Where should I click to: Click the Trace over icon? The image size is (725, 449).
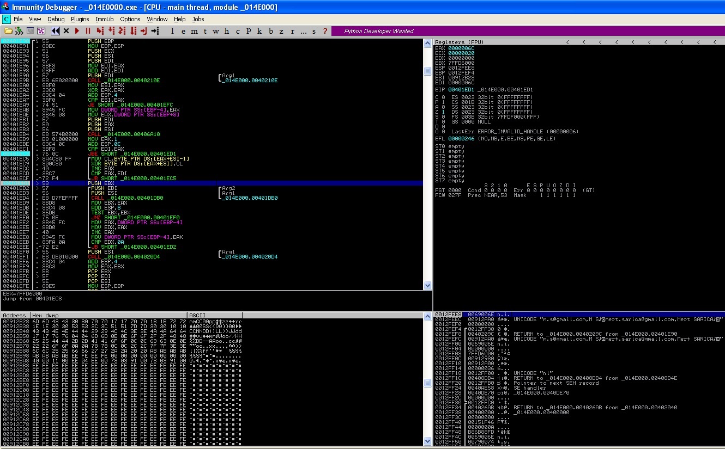coord(133,31)
